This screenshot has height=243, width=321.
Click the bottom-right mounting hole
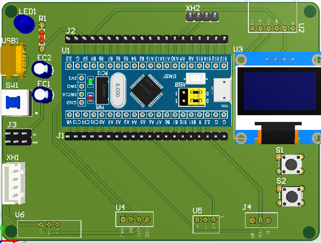coord(309,232)
